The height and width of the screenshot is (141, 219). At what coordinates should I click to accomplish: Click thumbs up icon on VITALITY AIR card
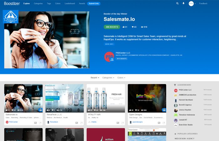point(89,110)
